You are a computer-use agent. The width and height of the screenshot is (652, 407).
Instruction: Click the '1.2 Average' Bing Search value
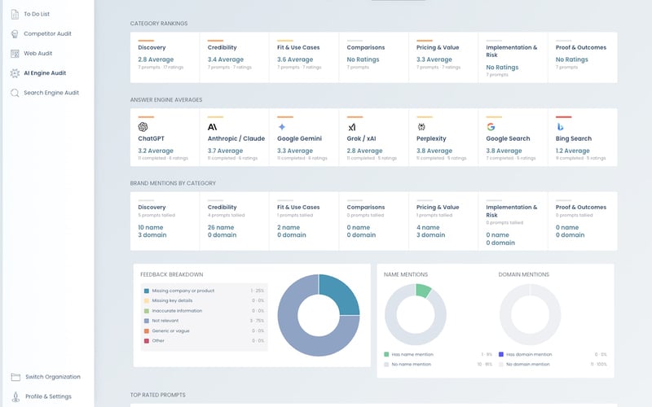click(x=573, y=151)
